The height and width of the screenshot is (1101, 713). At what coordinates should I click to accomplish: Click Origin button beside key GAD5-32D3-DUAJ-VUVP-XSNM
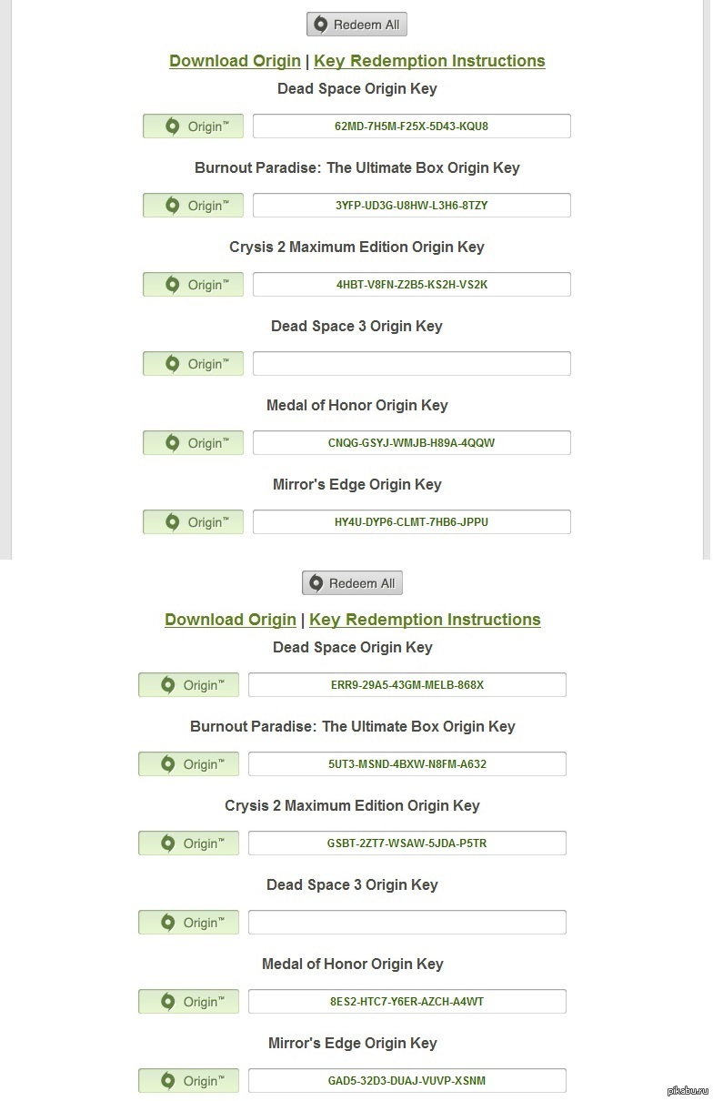[188, 1081]
